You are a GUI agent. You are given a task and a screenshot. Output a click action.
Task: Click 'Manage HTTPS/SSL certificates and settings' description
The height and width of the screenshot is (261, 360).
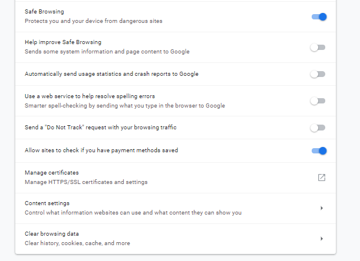pos(86,182)
